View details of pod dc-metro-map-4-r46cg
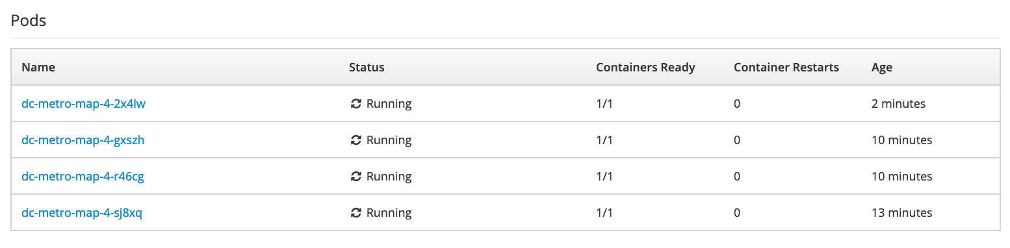 [x=83, y=177]
